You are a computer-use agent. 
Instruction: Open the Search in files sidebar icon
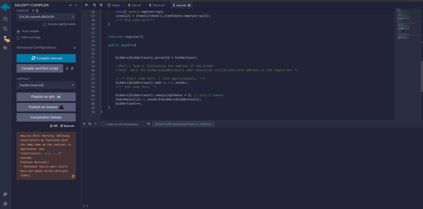click(x=5, y=29)
